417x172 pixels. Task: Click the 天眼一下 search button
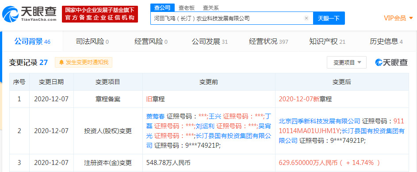click(x=329, y=18)
